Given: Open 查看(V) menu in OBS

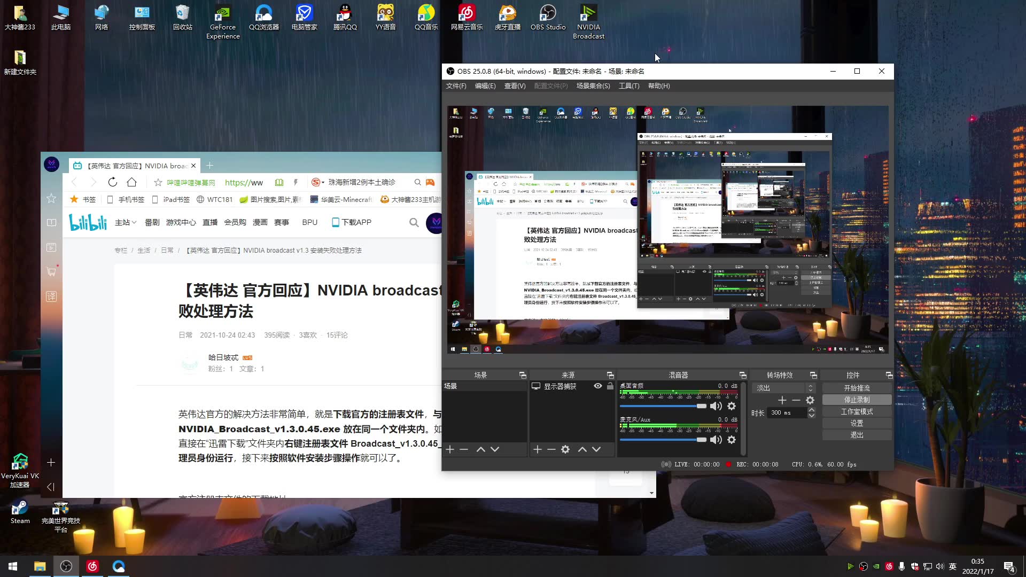Looking at the screenshot, I should click(x=515, y=86).
